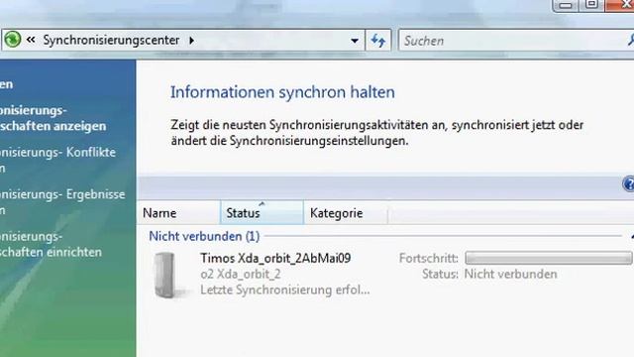Viewport: 634px width, 357px height.
Task: Sort by the Name column header
Action: click(x=179, y=213)
